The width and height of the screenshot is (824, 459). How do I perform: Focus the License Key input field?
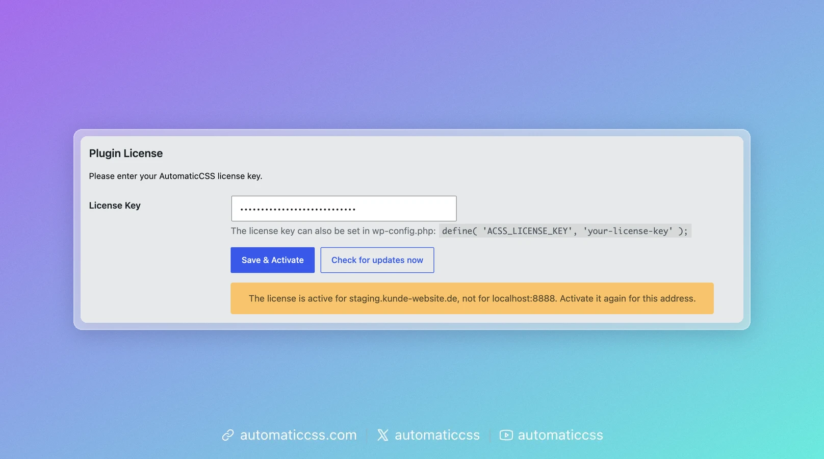(x=344, y=209)
